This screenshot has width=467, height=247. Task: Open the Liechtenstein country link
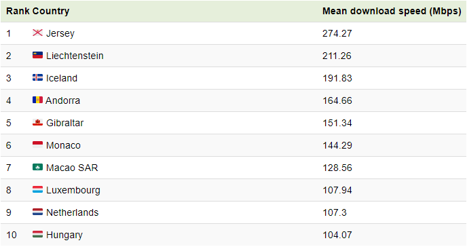click(75, 56)
